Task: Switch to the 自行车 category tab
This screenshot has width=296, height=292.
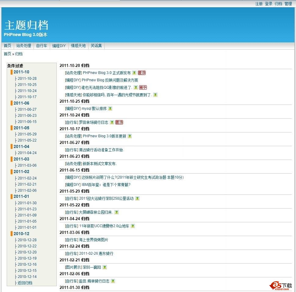Action: click(42, 46)
